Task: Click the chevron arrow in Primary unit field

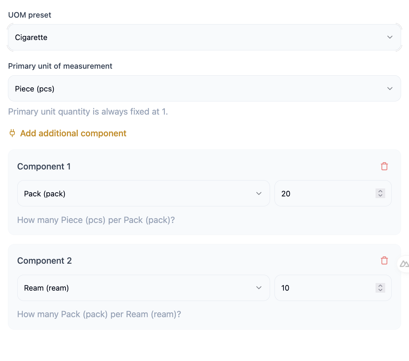Action: [x=390, y=89]
